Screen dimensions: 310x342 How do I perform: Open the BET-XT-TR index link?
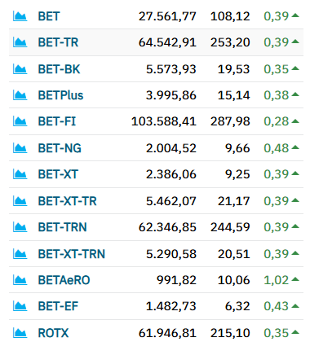(x=68, y=201)
